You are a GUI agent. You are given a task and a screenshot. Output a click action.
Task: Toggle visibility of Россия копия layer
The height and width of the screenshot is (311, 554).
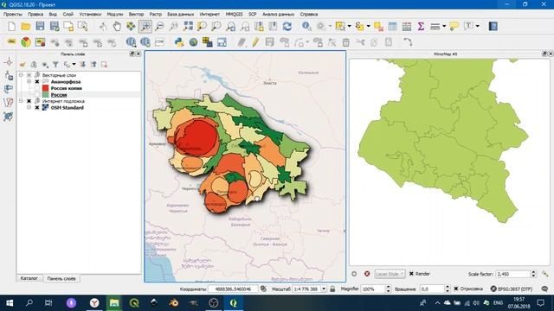pos(36,88)
